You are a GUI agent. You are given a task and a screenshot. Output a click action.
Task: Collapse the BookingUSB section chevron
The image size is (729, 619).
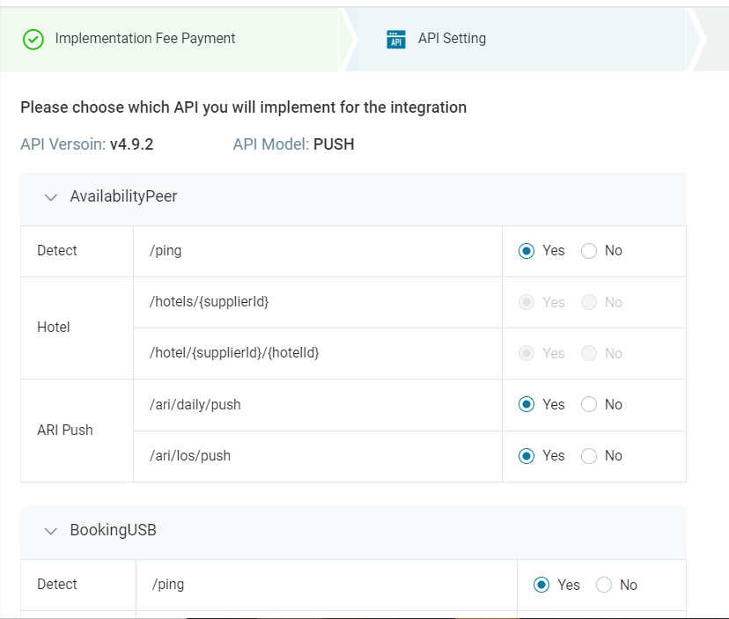pyautogui.click(x=51, y=531)
